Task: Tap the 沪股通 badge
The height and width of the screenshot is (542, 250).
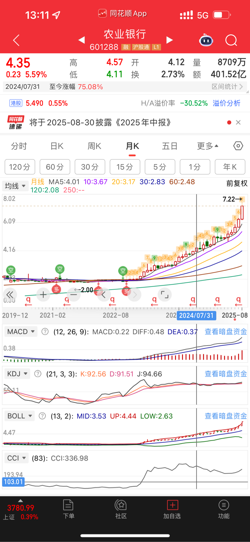Action: [141, 47]
